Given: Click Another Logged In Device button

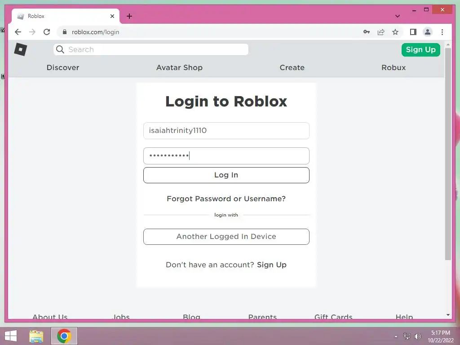Looking at the screenshot, I should pyautogui.click(x=226, y=236).
